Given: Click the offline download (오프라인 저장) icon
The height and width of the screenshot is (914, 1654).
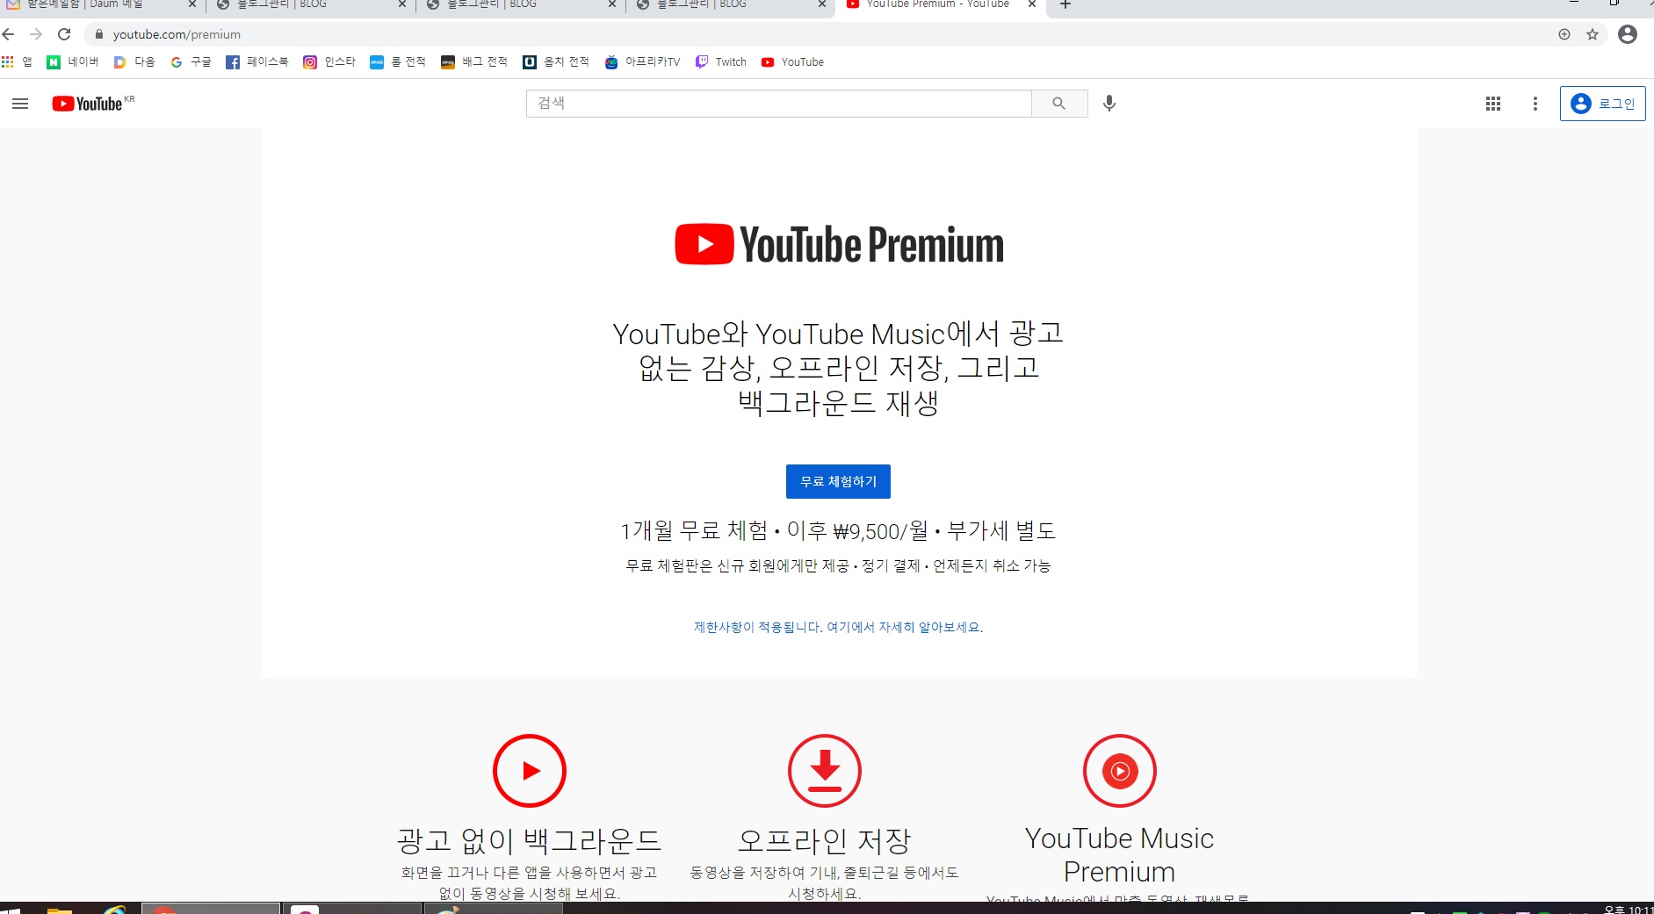Looking at the screenshot, I should (x=825, y=771).
